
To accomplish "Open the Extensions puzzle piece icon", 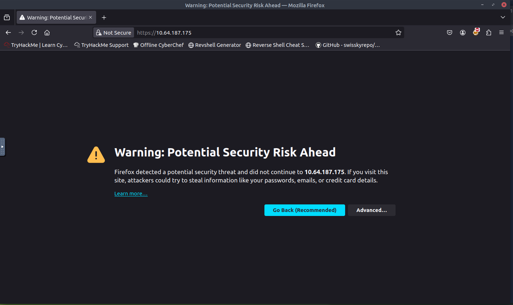I will [x=489, y=32].
